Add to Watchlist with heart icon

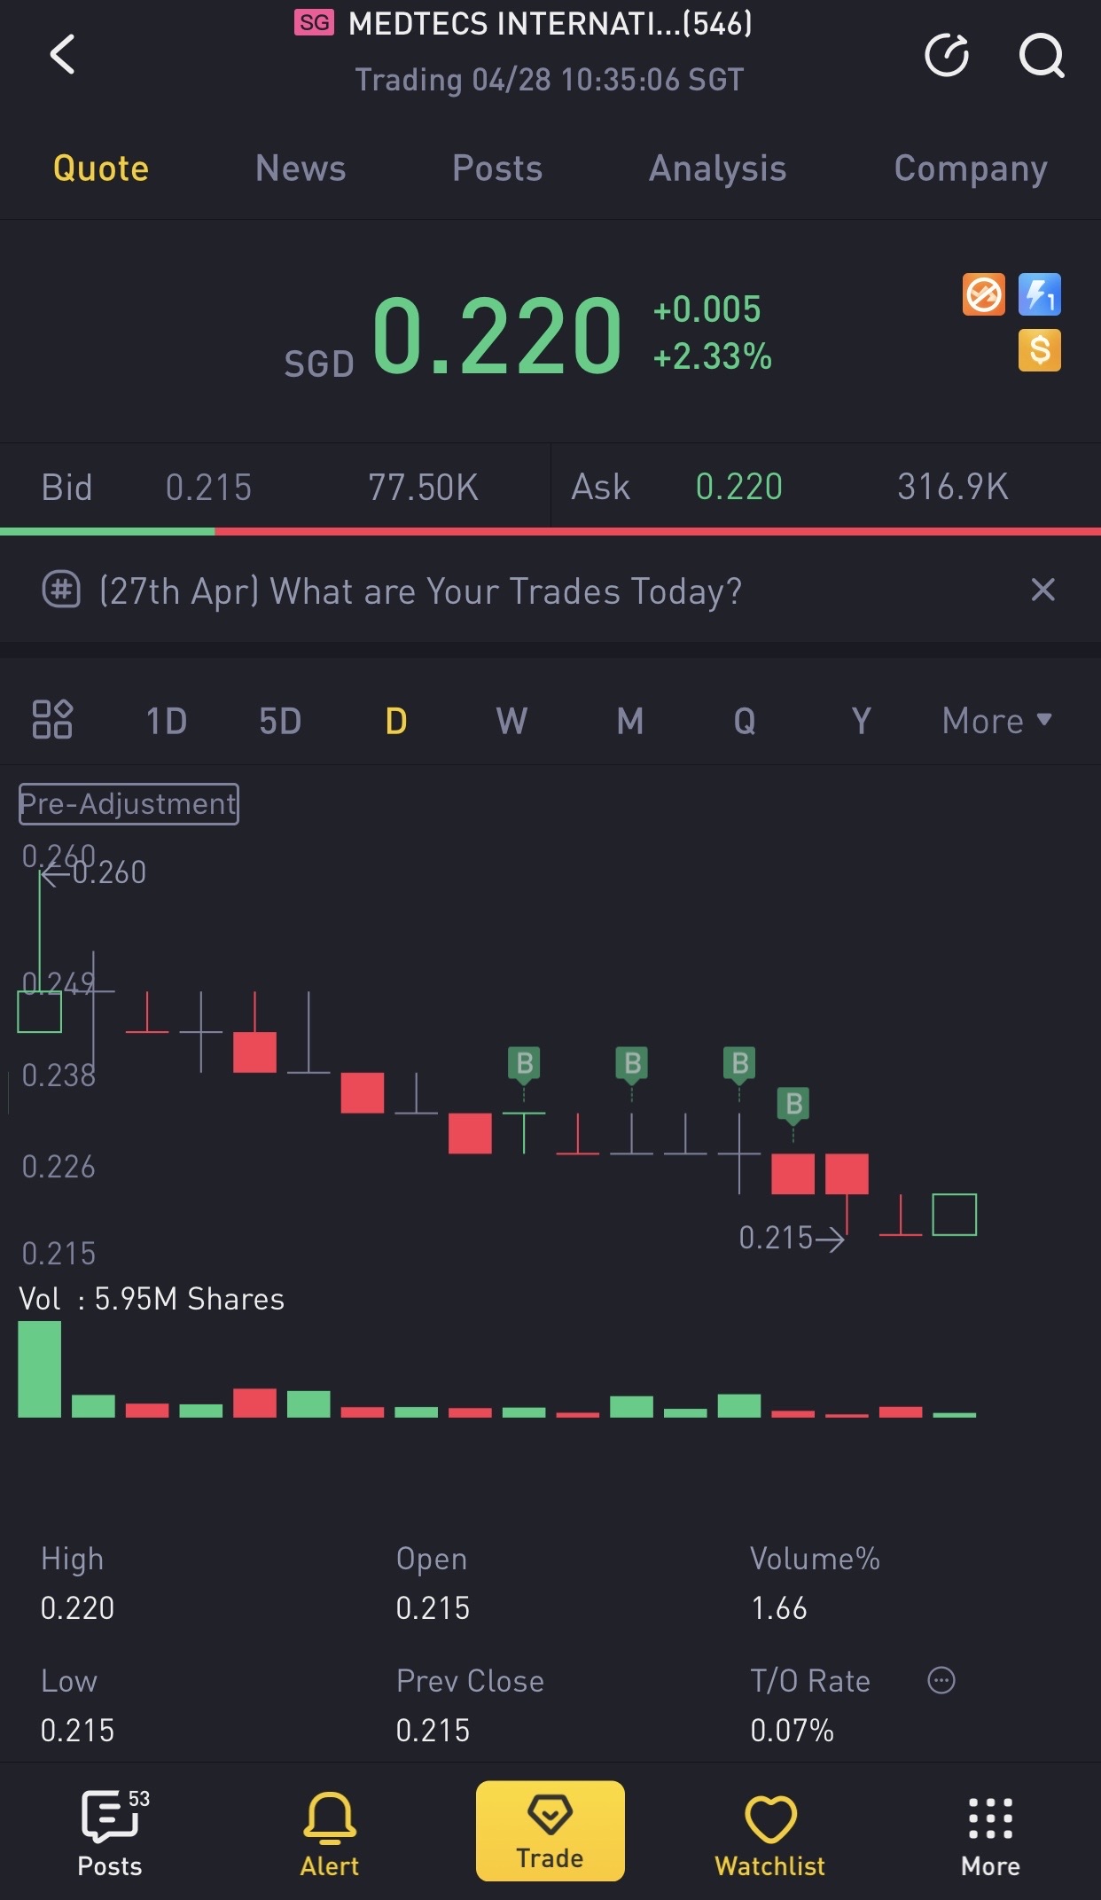click(769, 1832)
